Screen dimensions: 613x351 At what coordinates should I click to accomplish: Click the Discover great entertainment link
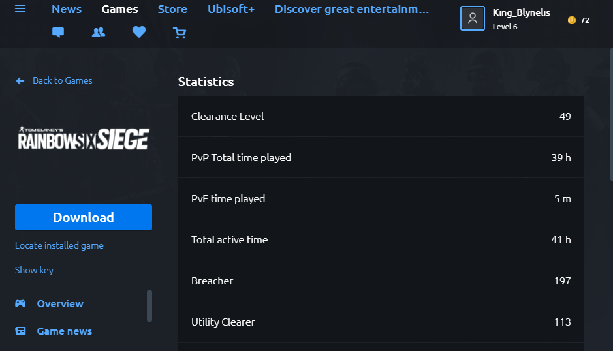coord(352,9)
